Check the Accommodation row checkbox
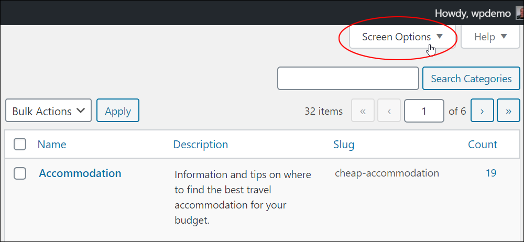Image resolution: width=524 pixels, height=242 pixels. pyautogui.click(x=20, y=173)
